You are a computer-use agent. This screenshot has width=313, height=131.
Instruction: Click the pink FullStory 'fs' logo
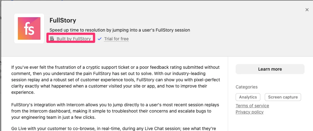(29, 28)
